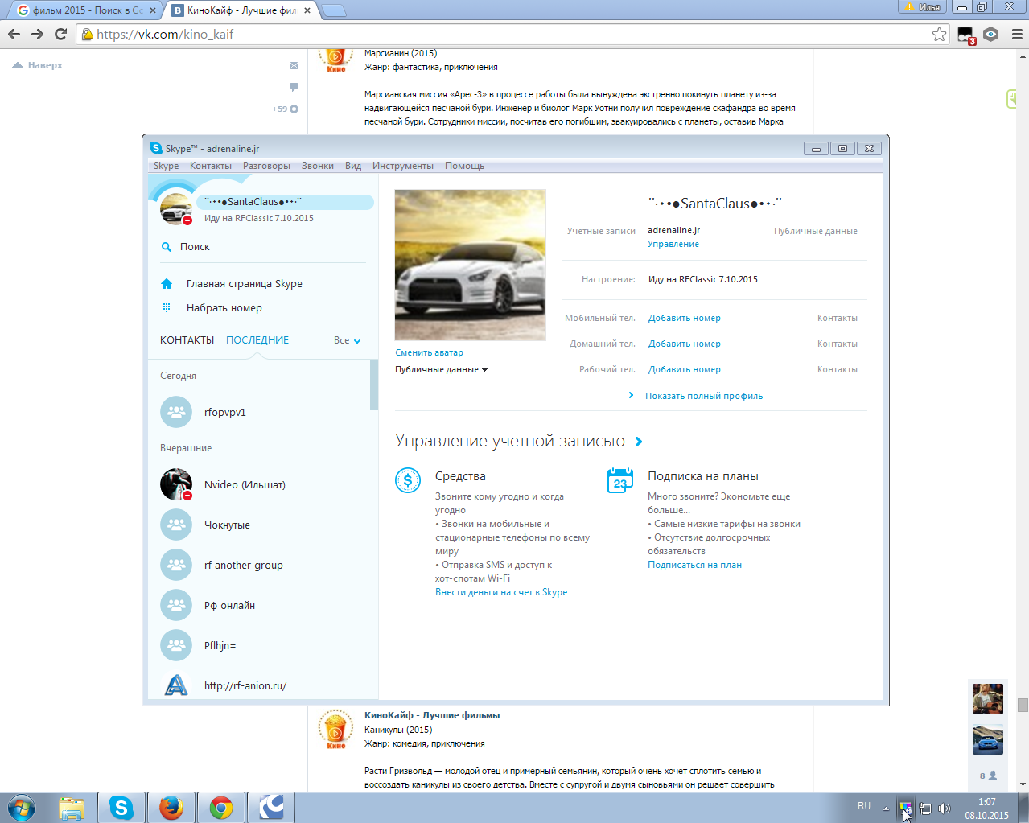Click the VK mail envelope icon
The width and height of the screenshot is (1029, 823).
294,65
